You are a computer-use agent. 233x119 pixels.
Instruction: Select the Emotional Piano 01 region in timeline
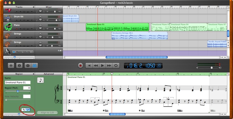(x=117, y=27)
